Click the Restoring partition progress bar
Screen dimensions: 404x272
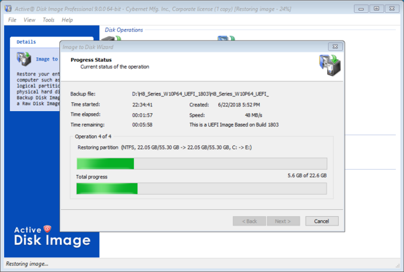202,164
